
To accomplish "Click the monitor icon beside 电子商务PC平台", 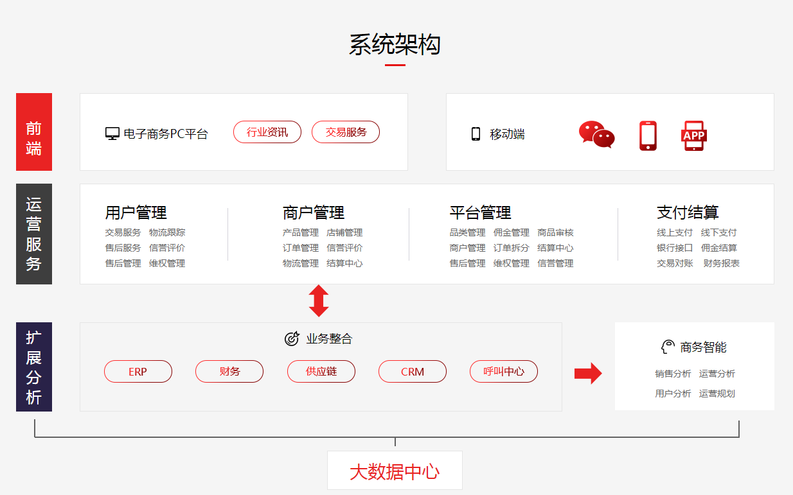I will (x=112, y=134).
